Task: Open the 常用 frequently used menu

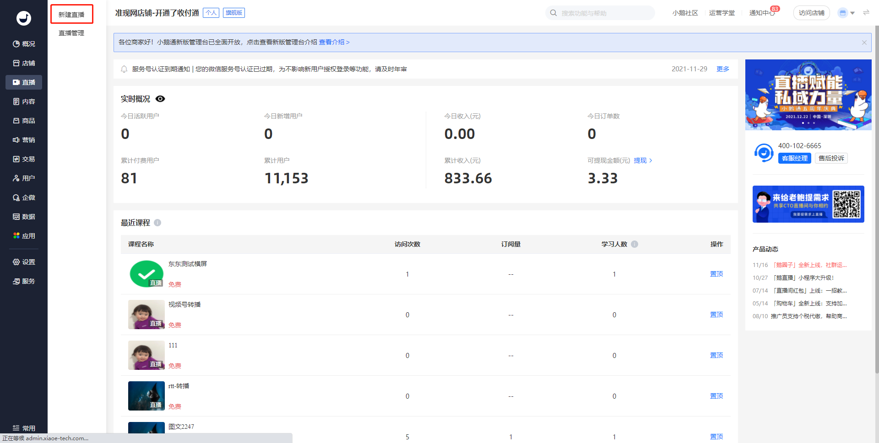Action: point(24,428)
